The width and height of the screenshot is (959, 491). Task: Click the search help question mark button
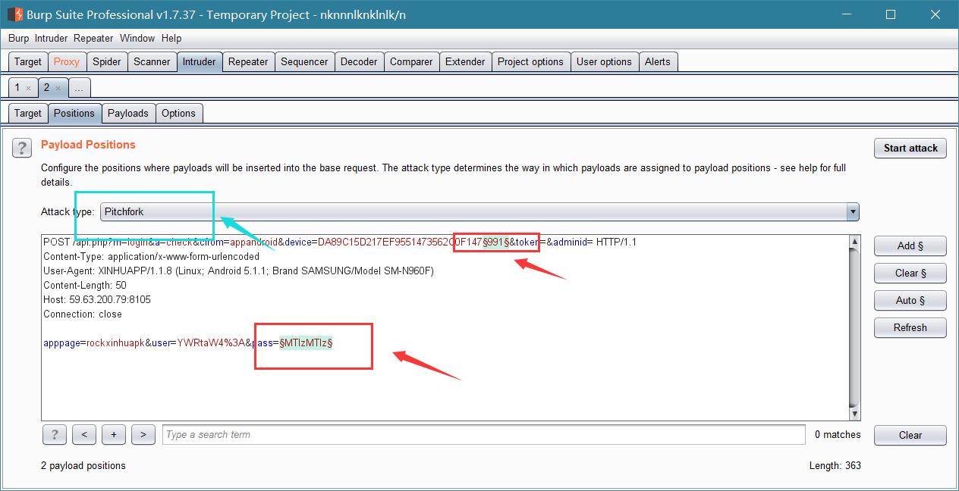54,435
